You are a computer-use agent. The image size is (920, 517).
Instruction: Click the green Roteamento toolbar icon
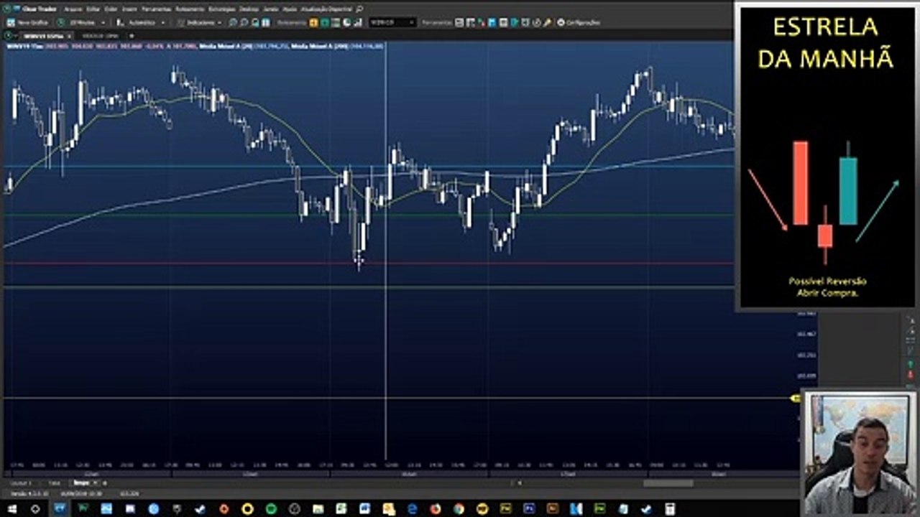[325, 22]
